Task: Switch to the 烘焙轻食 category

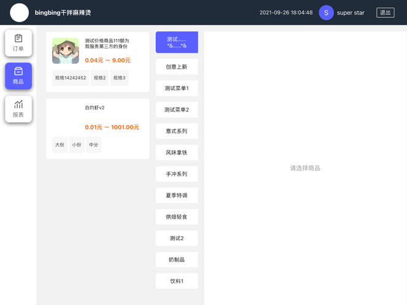Action: pyautogui.click(x=177, y=217)
